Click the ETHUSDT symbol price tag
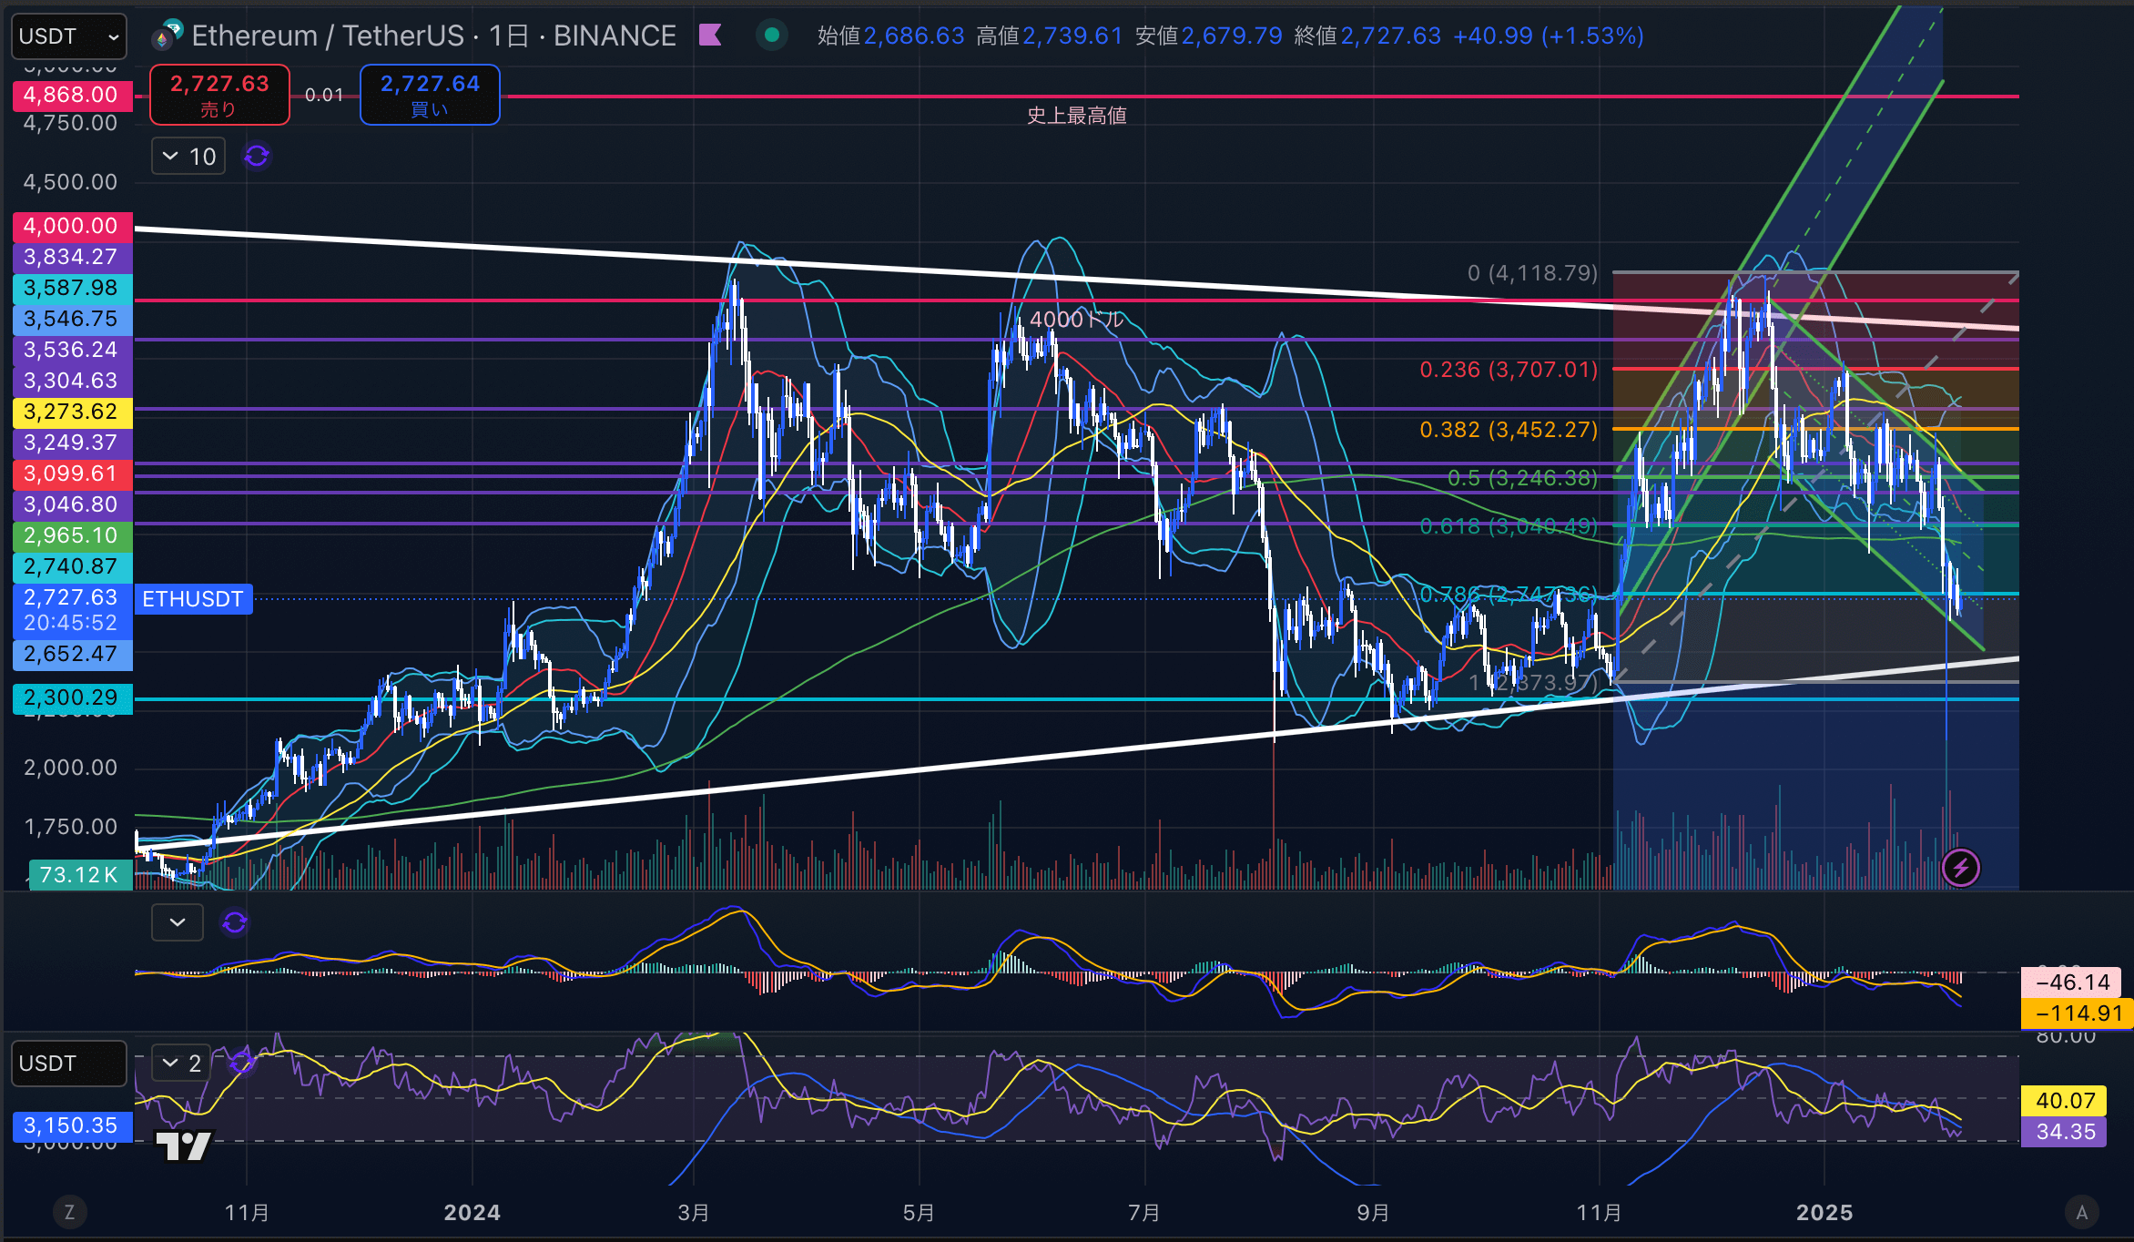 click(x=193, y=599)
